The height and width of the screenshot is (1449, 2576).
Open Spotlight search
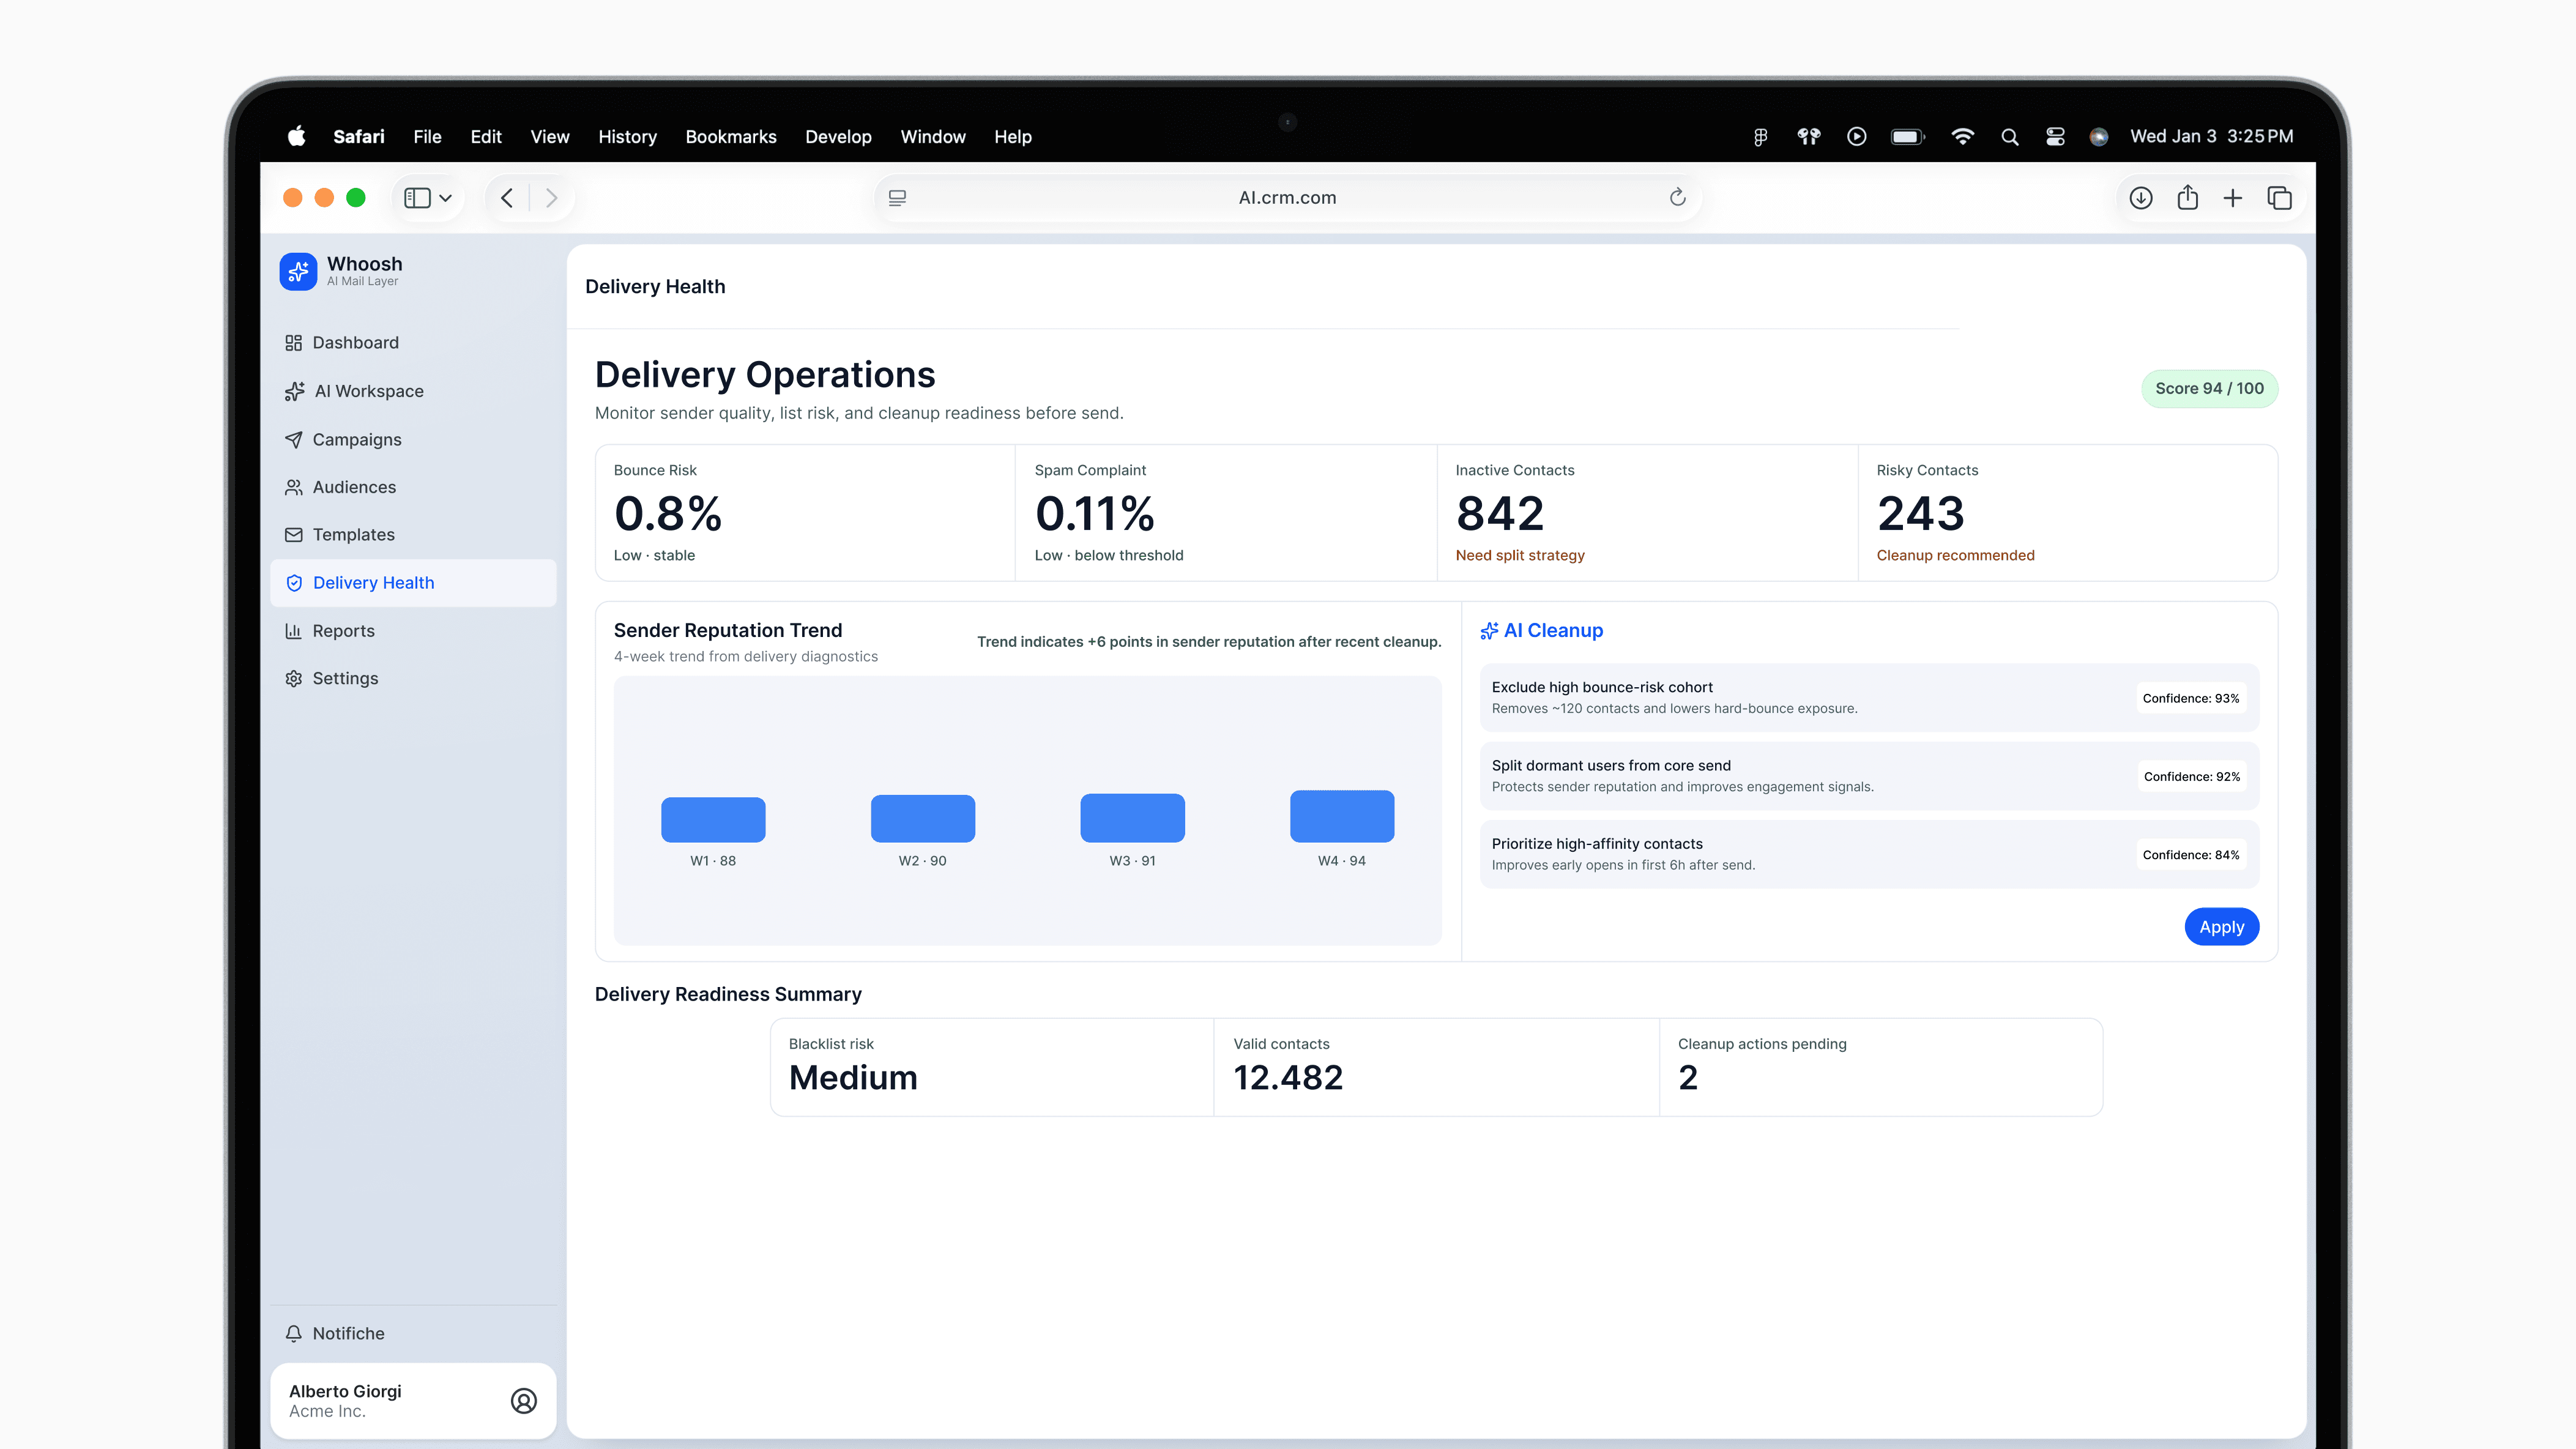2010,137
